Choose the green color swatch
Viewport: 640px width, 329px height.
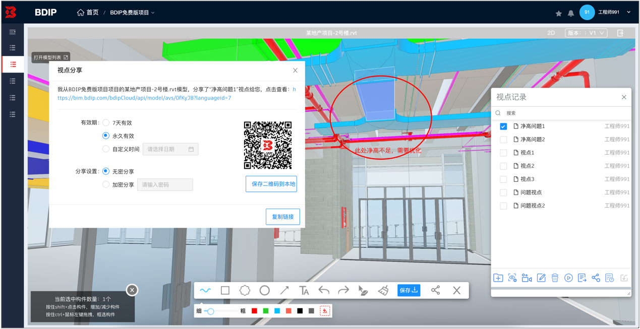point(266,311)
